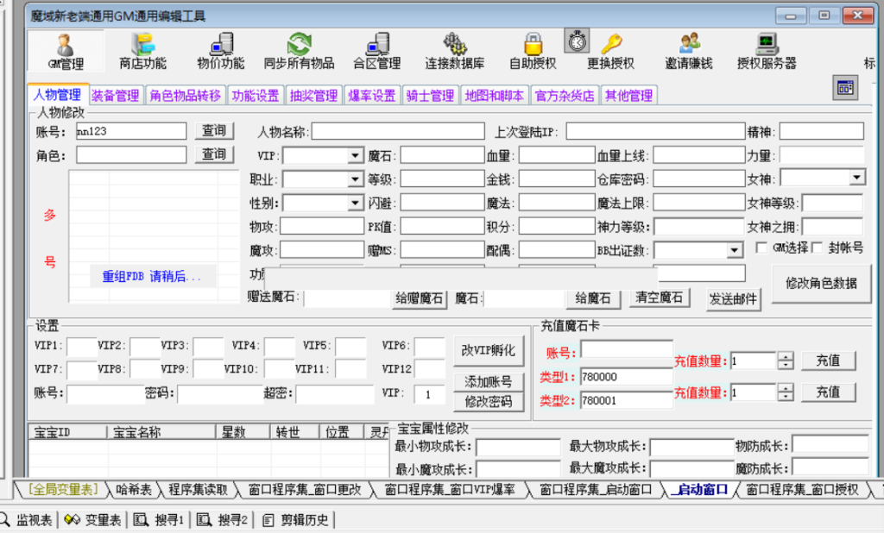Click 充值 button for 类型2

pyautogui.click(x=828, y=392)
